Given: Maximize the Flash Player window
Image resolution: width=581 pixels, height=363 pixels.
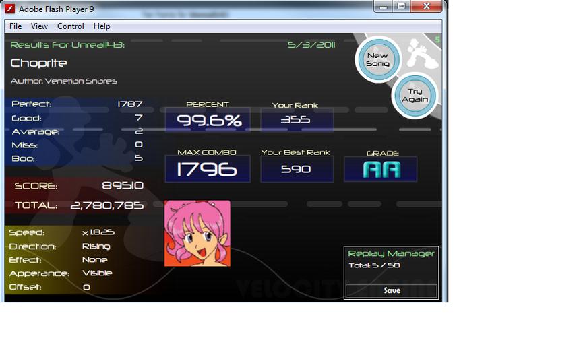Looking at the screenshot, I should (x=402, y=6).
